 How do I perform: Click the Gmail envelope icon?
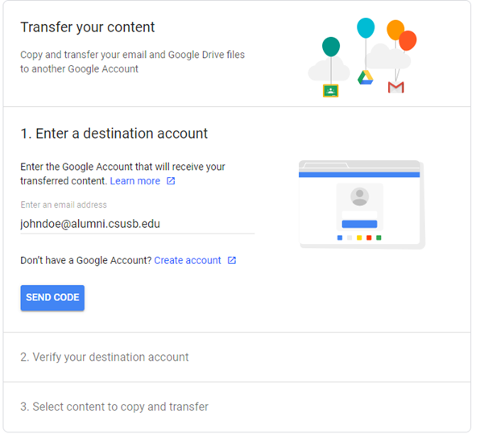click(395, 87)
